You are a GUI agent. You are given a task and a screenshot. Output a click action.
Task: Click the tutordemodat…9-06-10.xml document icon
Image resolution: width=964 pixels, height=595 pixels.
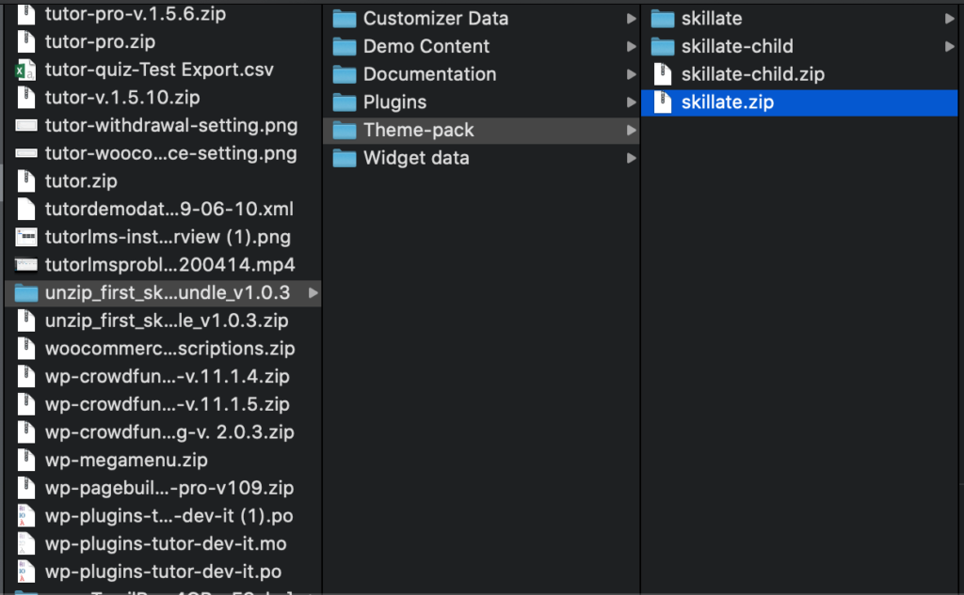[25, 209]
